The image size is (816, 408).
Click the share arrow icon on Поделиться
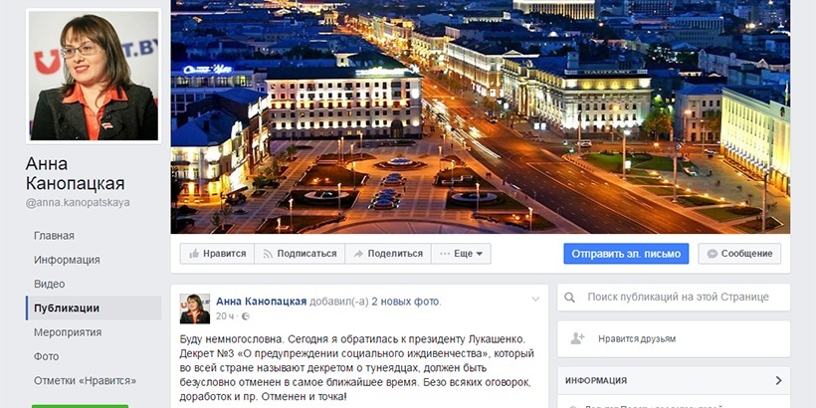tap(358, 254)
